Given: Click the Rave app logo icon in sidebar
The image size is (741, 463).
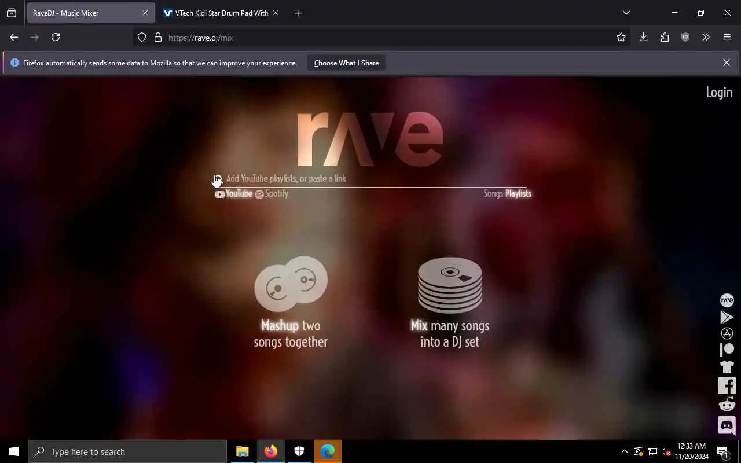Looking at the screenshot, I should point(727,300).
